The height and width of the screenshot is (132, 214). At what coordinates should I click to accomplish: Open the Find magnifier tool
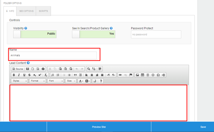point(88,69)
